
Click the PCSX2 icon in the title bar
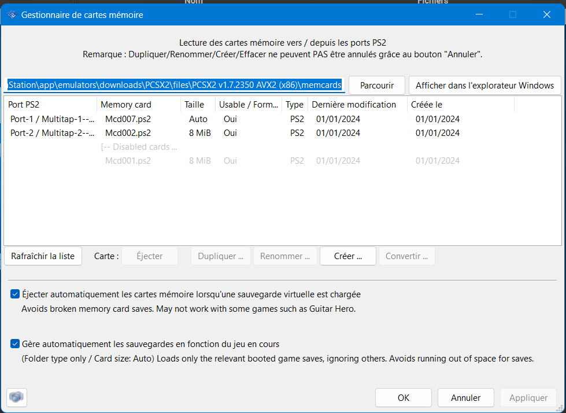point(11,14)
